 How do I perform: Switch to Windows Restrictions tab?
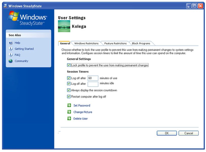click(x=86, y=44)
